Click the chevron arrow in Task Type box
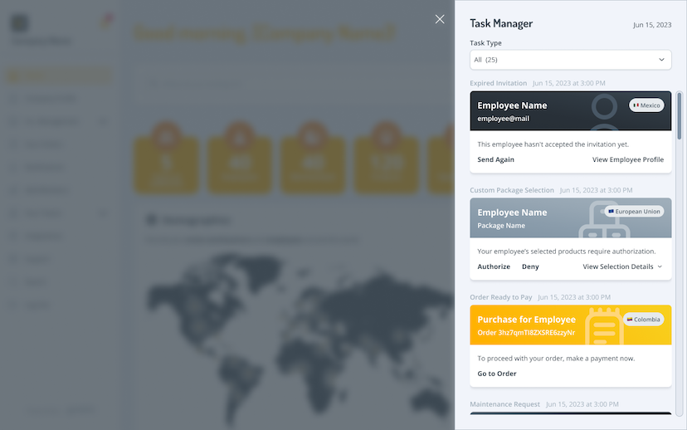This screenshot has width=687, height=430. pos(661,60)
